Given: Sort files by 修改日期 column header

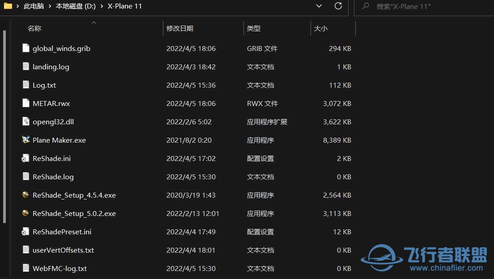Looking at the screenshot, I should click(x=180, y=28).
